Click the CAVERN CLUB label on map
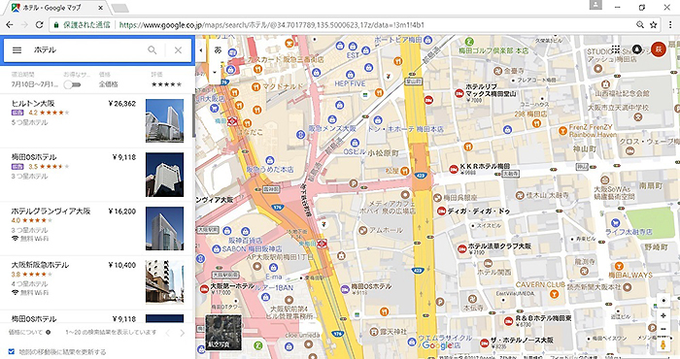The image size is (680, 359). point(540,284)
